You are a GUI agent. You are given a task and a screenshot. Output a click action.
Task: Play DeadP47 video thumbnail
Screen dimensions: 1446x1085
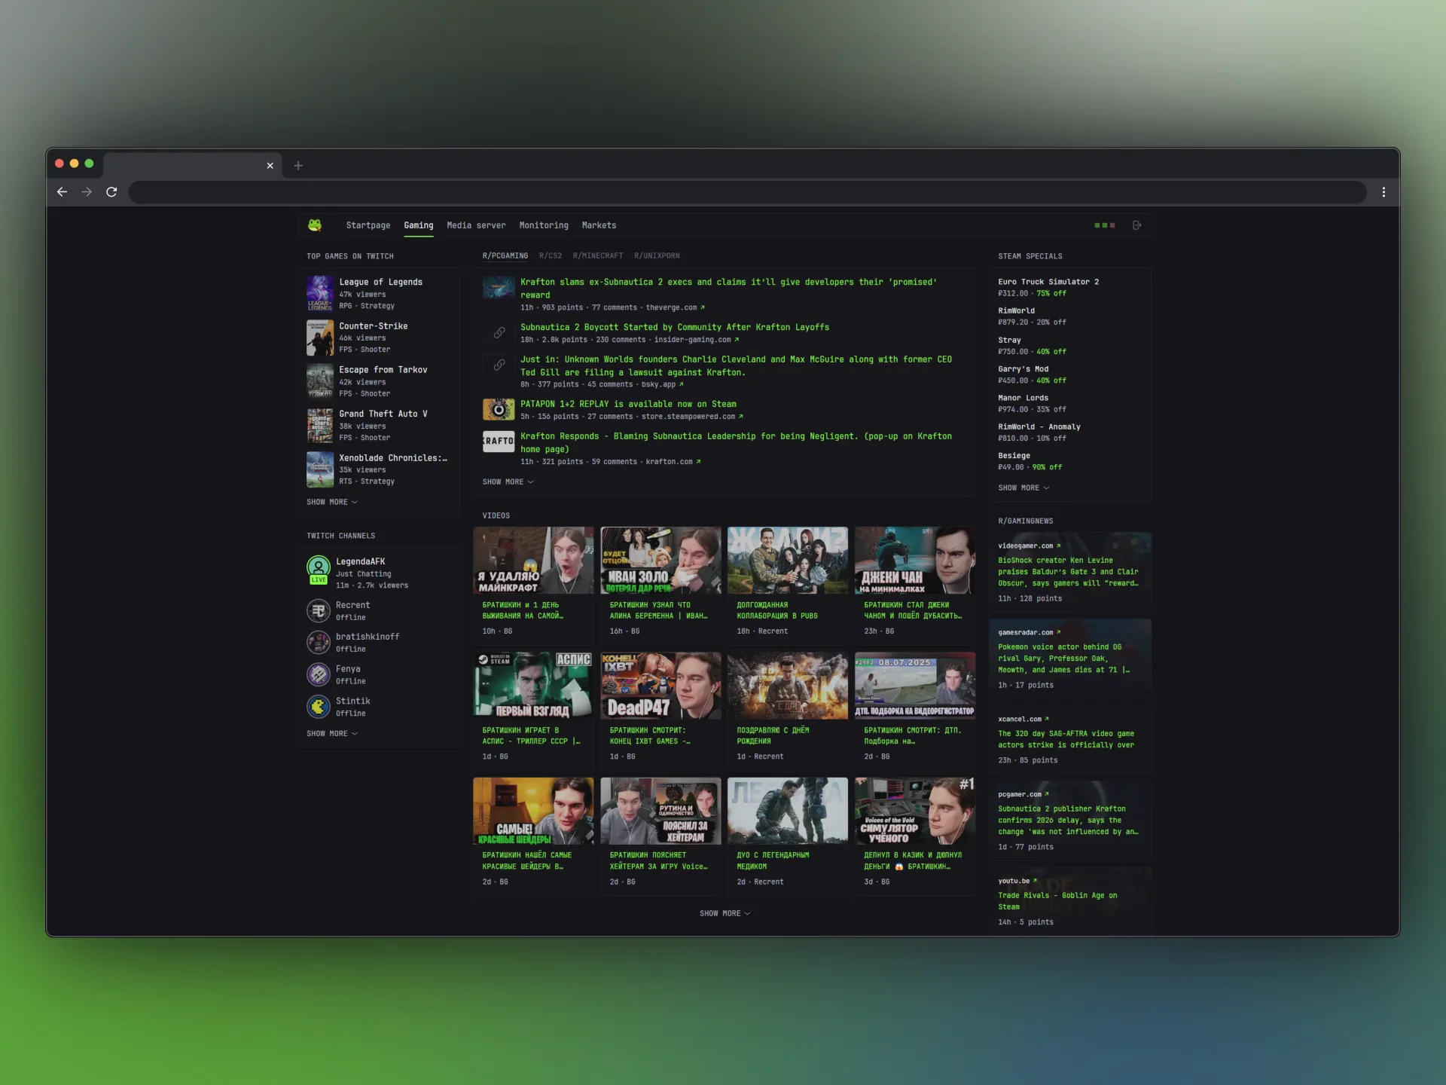660,686
